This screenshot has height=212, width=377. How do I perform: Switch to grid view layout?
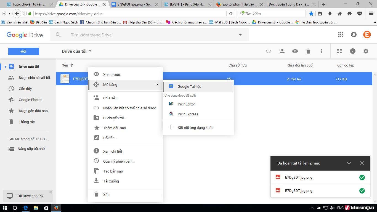pos(339,51)
